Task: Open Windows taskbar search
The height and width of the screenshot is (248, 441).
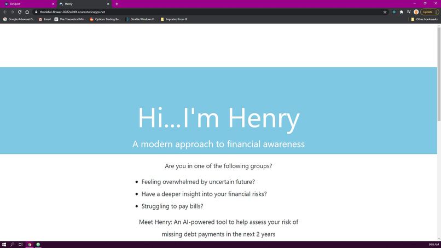Action: (13, 245)
